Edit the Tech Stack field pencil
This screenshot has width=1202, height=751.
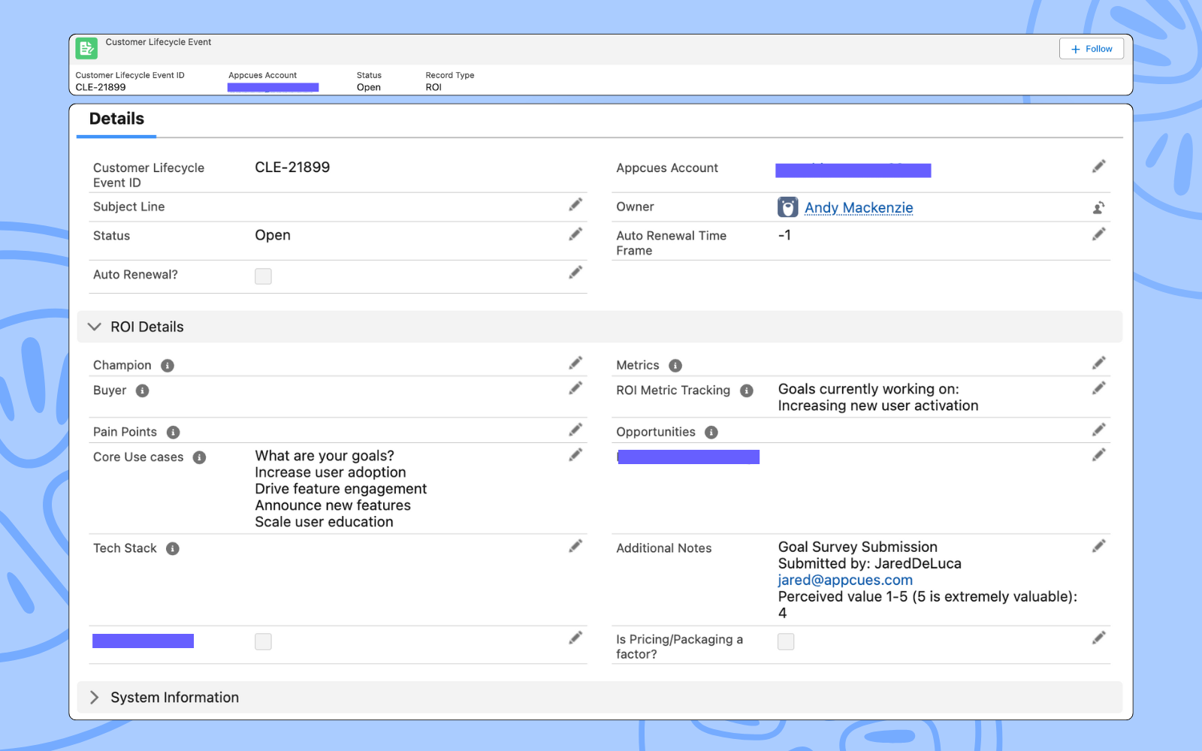[x=575, y=546]
